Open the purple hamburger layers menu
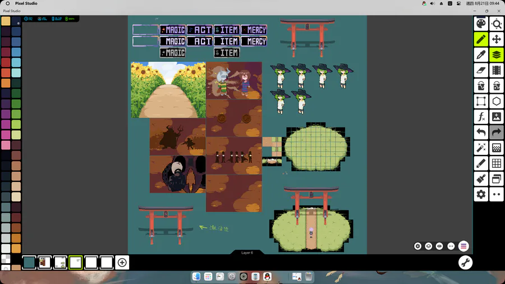This screenshot has height=284, width=505. 463,246
